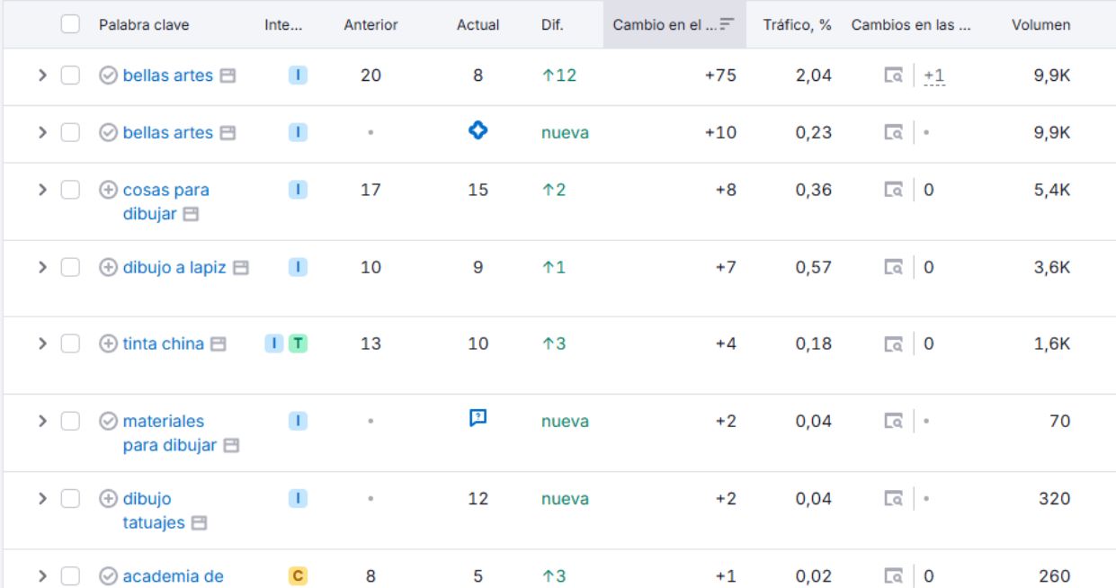This screenshot has width=1116, height=588.
Task: Expand the dibujo tatuajes row
Action: (x=42, y=499)
